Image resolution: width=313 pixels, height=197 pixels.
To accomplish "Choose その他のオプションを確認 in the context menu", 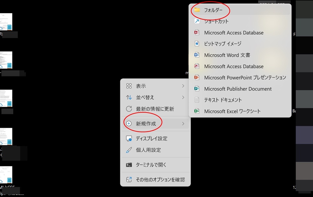I will [155, 180].
